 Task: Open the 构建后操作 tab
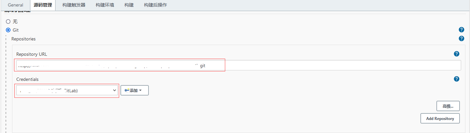click(155, 5)
